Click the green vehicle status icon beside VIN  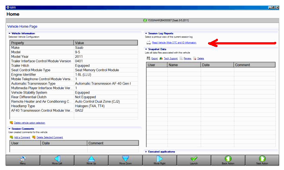[145, 20]
